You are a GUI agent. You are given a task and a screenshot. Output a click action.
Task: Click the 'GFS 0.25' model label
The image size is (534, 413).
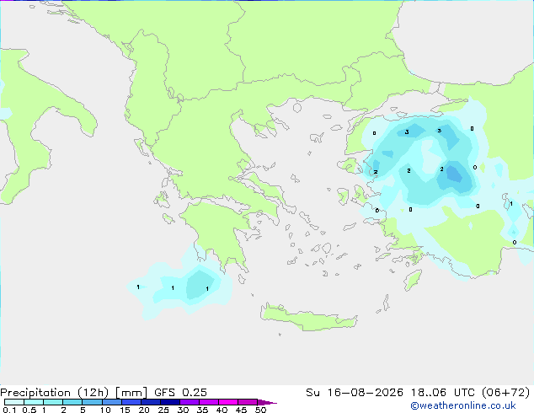(x=180, y=393)
